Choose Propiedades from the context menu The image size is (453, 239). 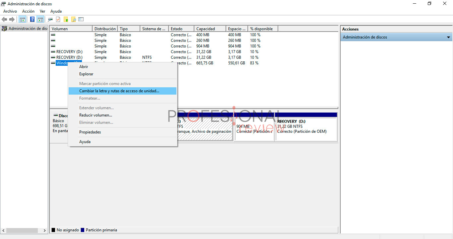122,132
